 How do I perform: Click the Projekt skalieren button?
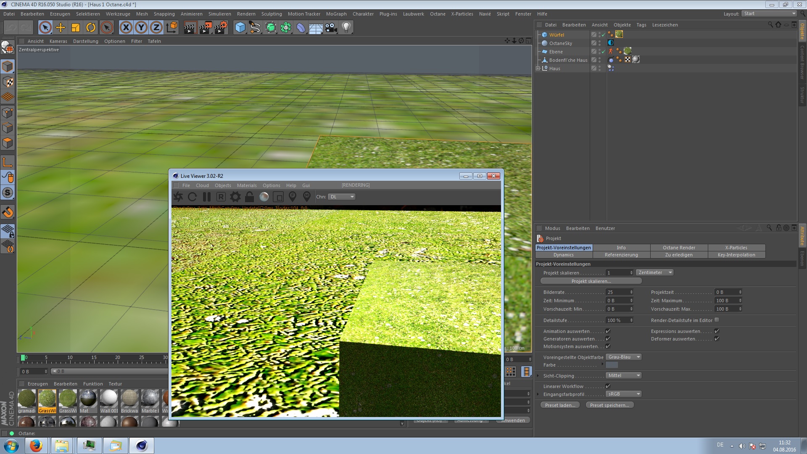point(591,281)
